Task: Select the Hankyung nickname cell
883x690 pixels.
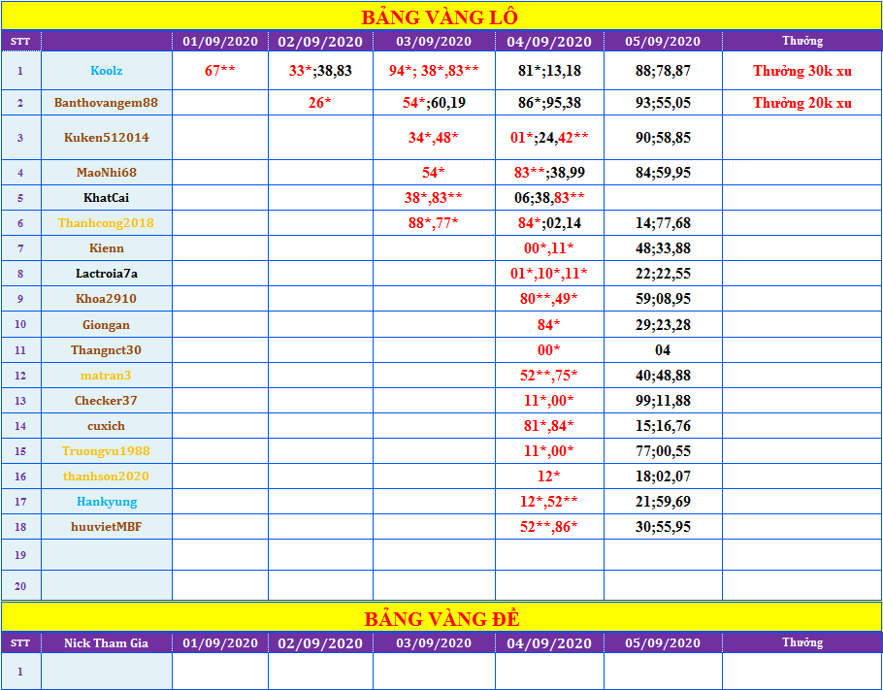Action: click(107, 502)
